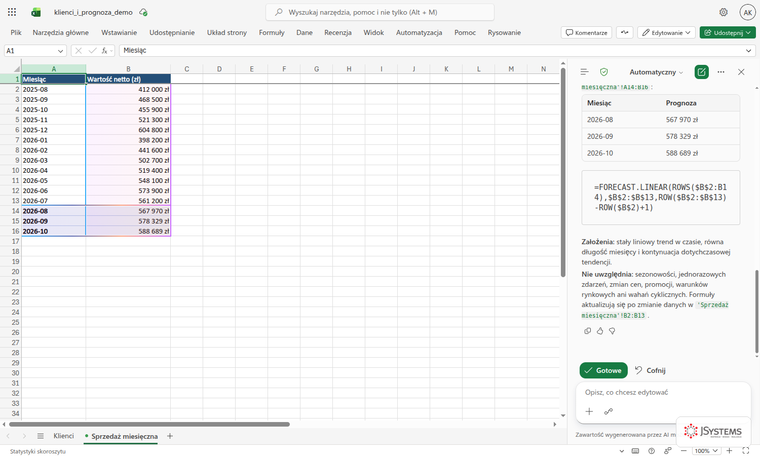Check the cloud save status icon

[x=143, y=12]
